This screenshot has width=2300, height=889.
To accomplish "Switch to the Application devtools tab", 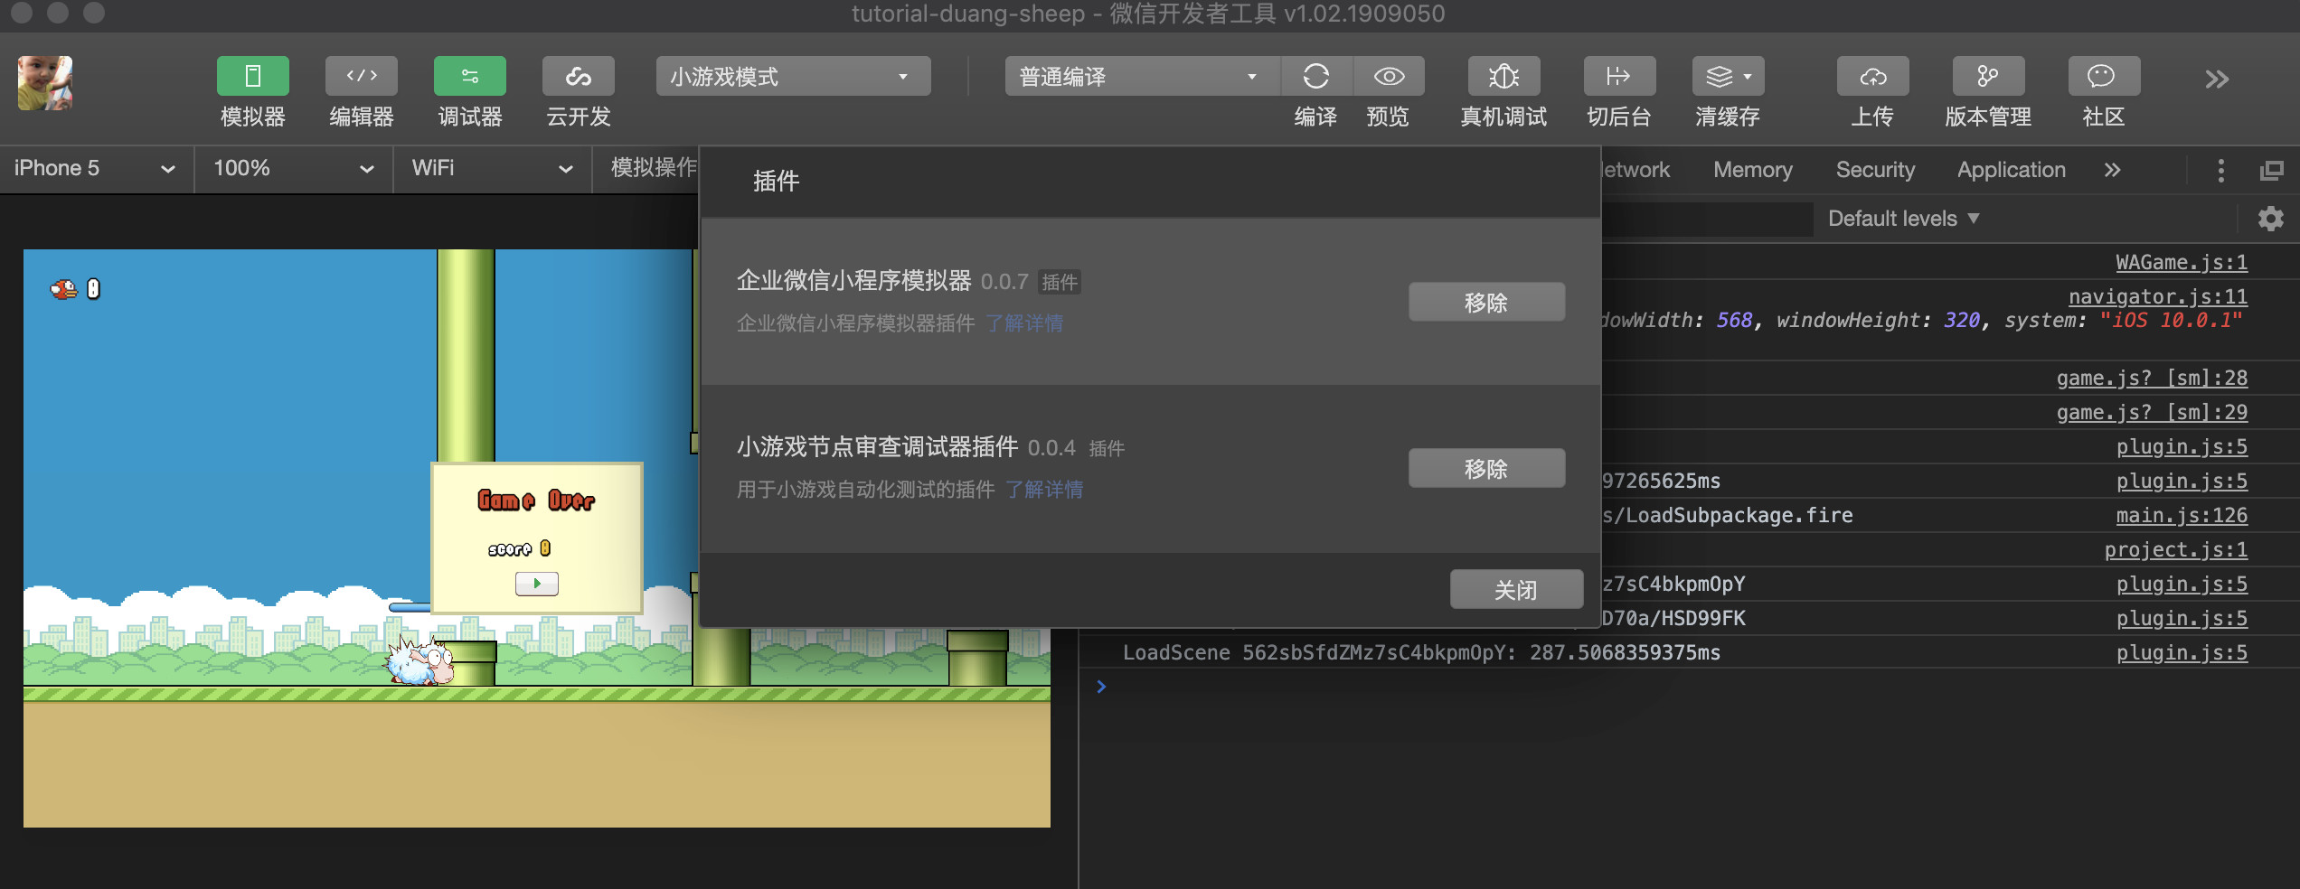I will pyautogui.click(x=2011, y=170).
